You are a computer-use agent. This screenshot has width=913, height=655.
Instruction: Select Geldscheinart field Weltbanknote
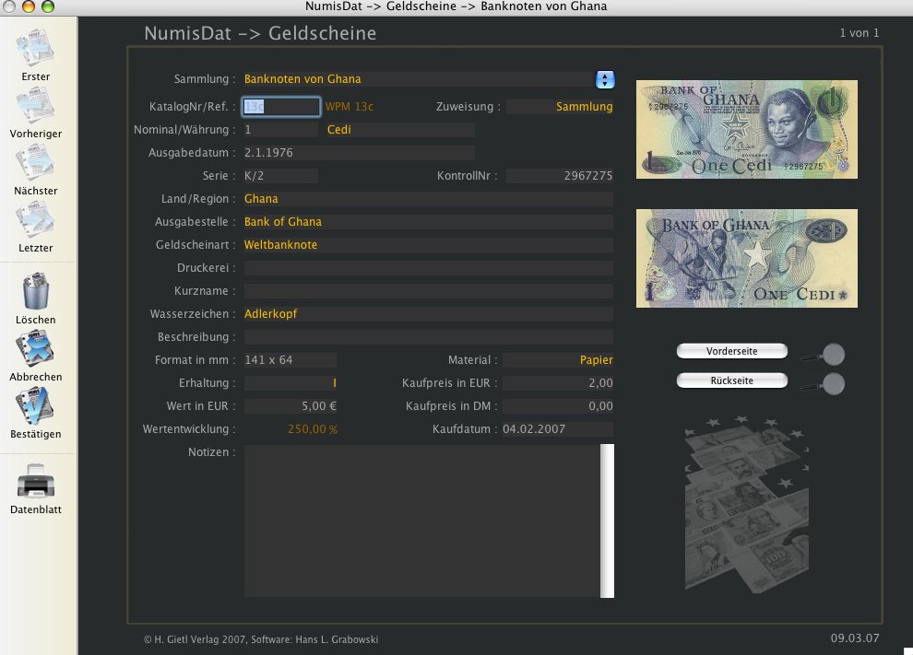click(429, 245)
